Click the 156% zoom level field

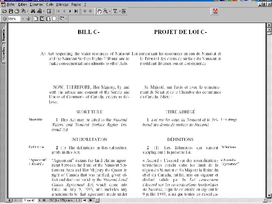(14, 19)
